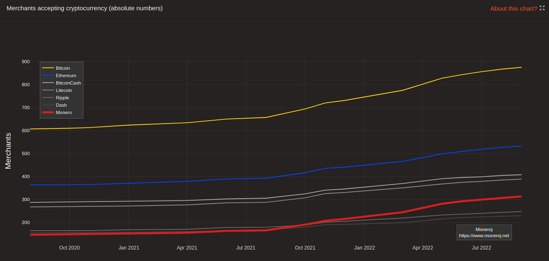Toggle the Ripple legend entry
The height and width of the screenshot is (261, 549).
pyautogui.click(x=62, y=98)
